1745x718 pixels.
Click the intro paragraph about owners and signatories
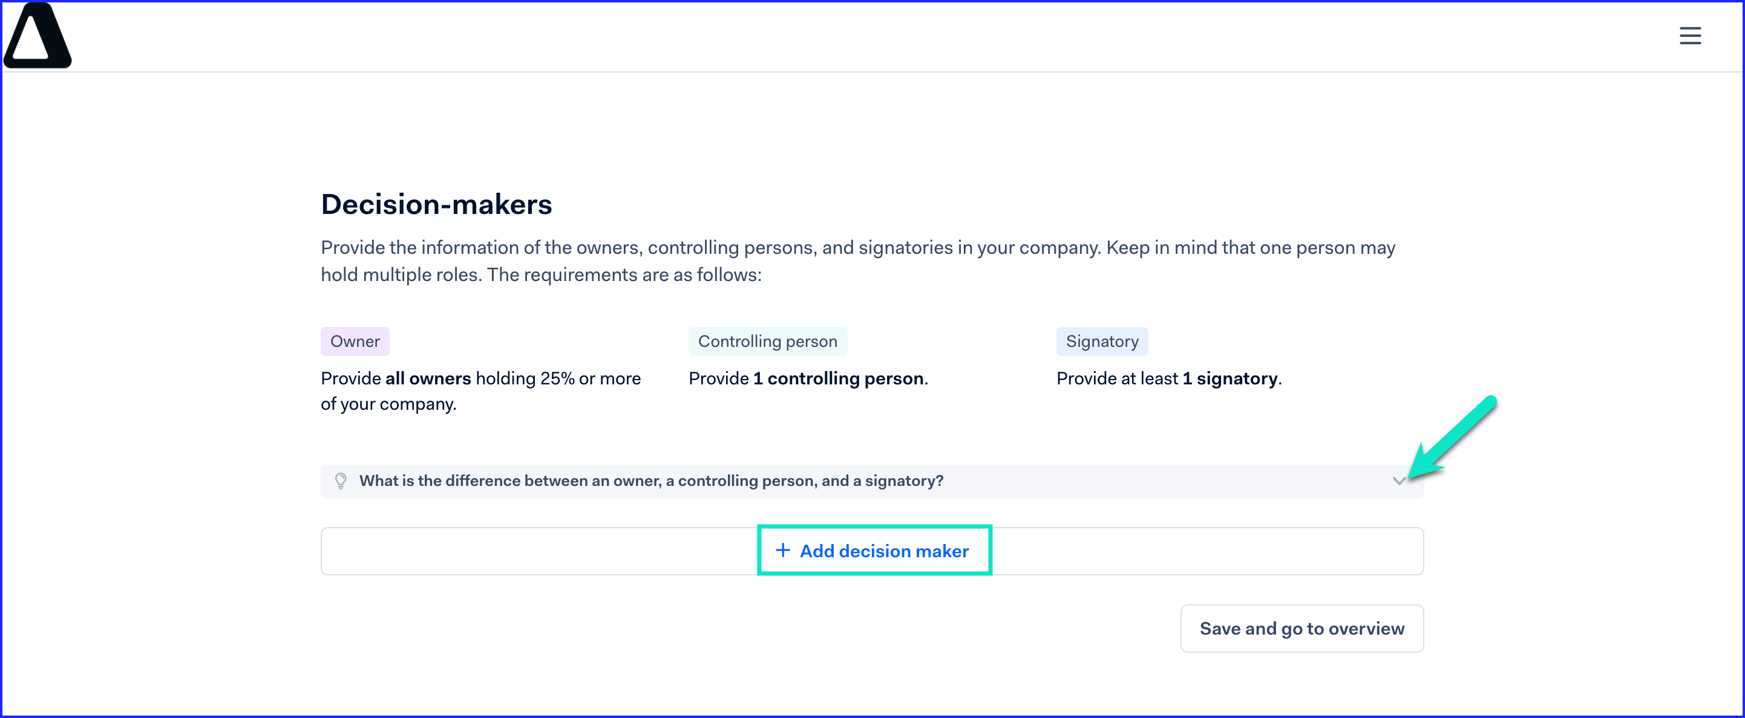coord(857,261)
